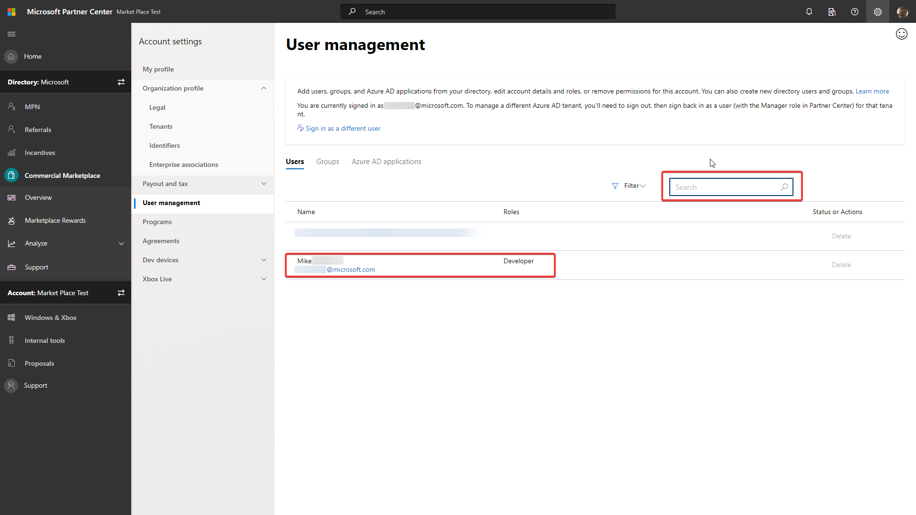This screenshot has height=515, width=916.
Task: Click the MPN navigation icon
Action: (x=12, y=106)
